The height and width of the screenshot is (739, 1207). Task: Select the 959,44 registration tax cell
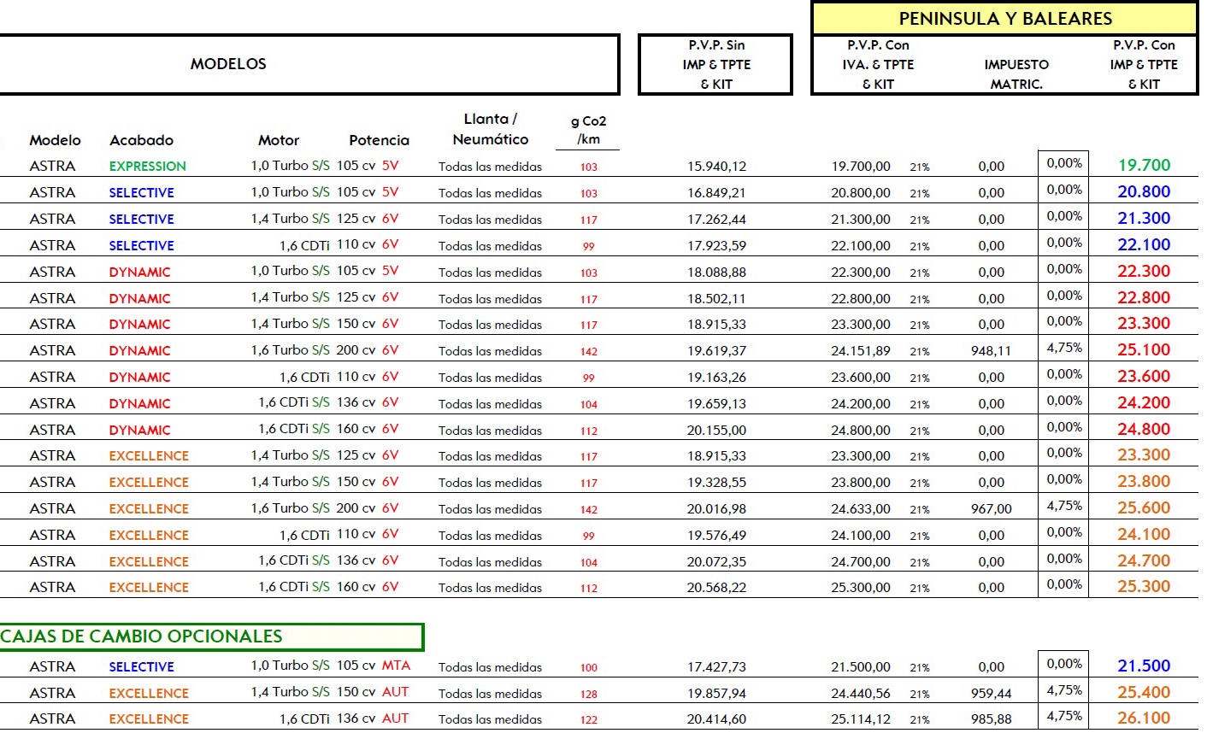[991, 694]
